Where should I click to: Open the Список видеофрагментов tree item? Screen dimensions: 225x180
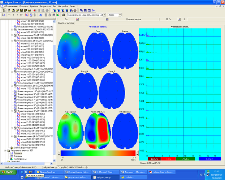point(26,148)
